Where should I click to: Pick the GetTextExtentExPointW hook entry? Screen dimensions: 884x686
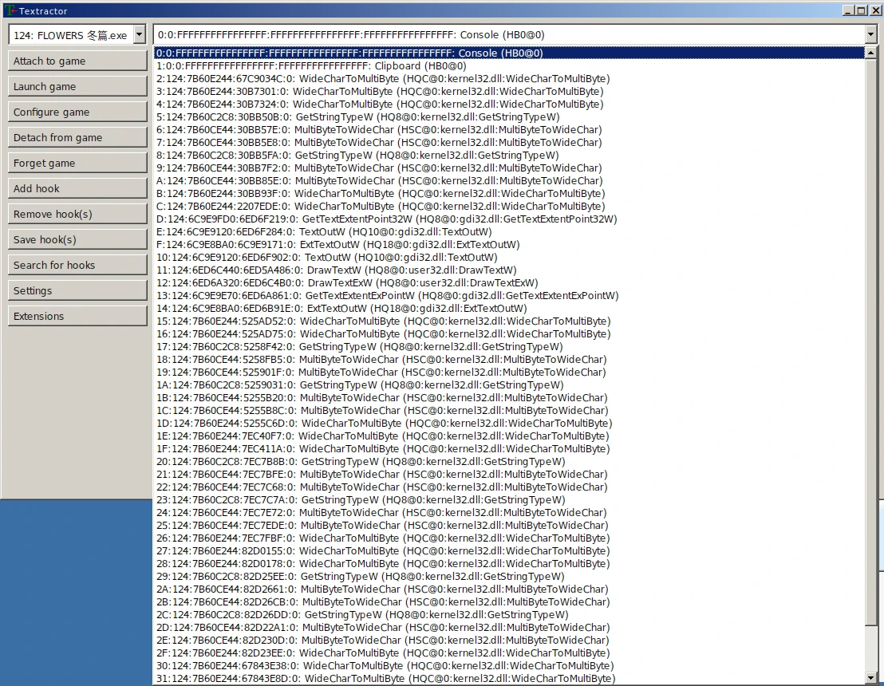[387, 296]
